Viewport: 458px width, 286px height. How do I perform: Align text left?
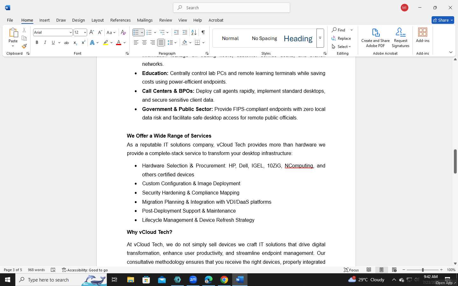click(136, 43)
